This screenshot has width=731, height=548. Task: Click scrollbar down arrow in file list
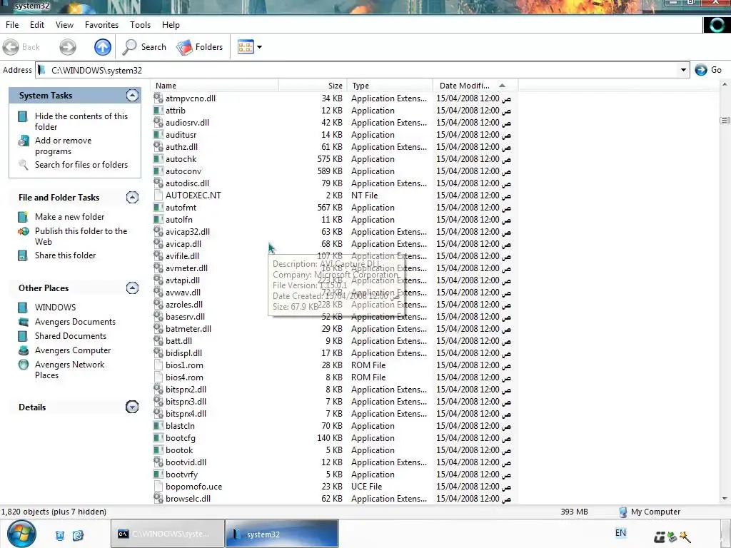pyautogui.click(x=725, y=499)
